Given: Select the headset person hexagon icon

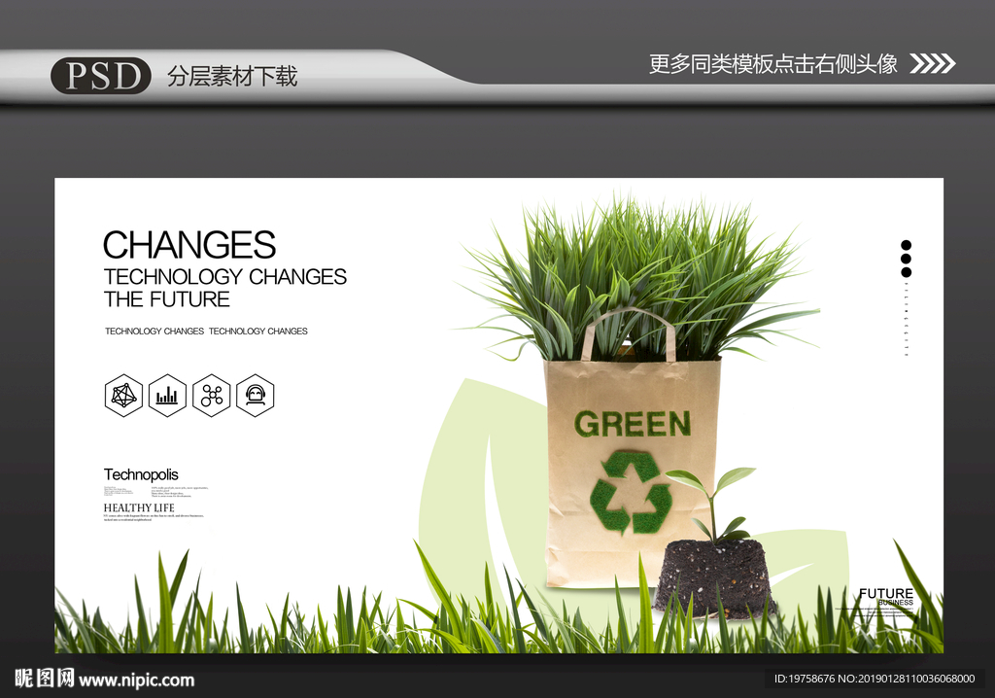Looking at the screenshot, I should (256, 396).
